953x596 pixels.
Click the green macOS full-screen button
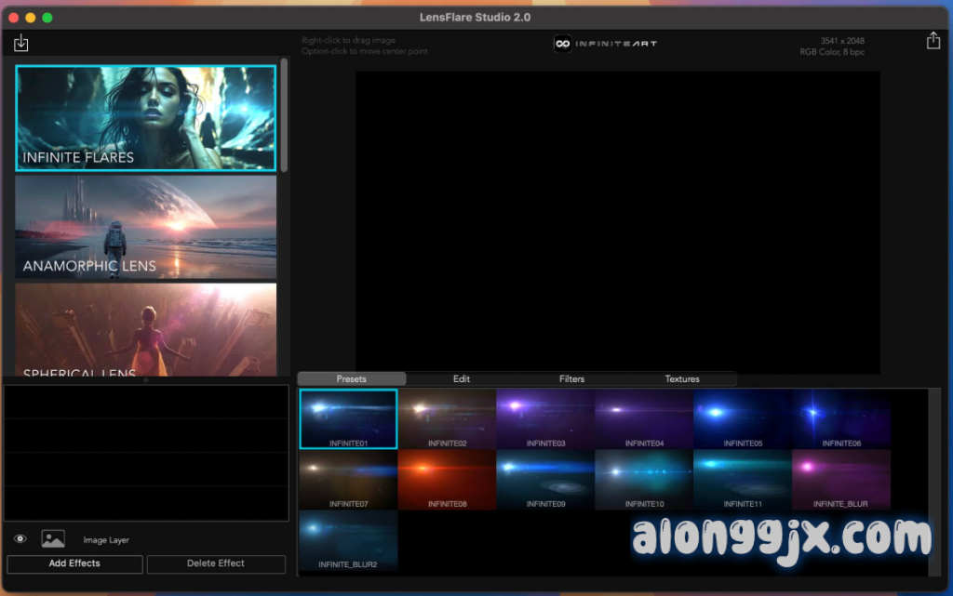coord(47,18)
